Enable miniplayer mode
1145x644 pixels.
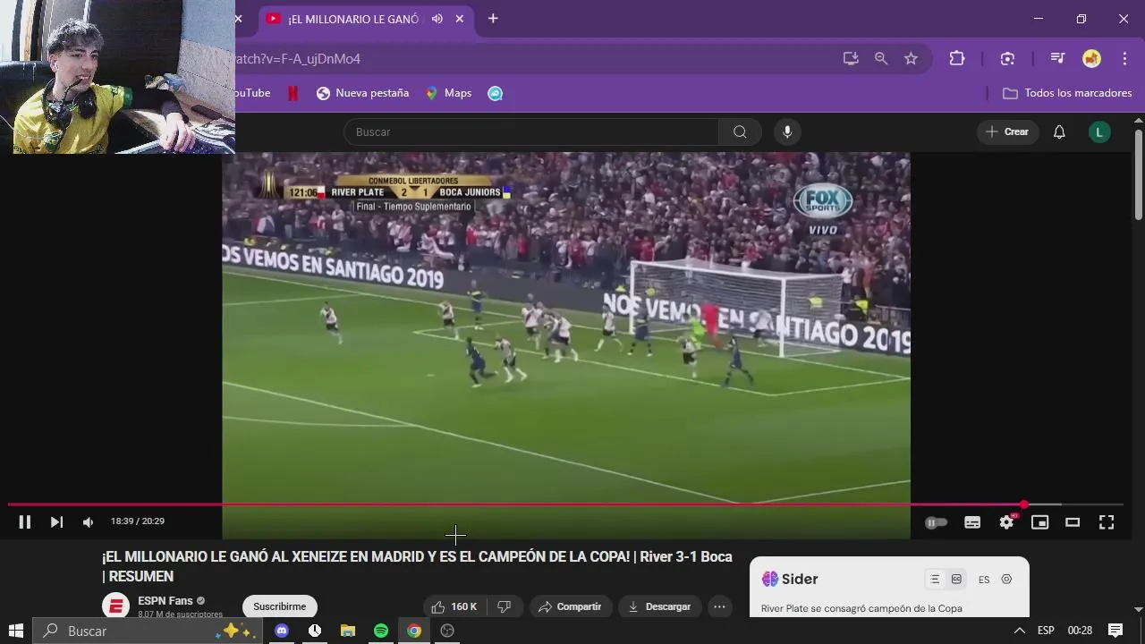tap(1039, 522)
